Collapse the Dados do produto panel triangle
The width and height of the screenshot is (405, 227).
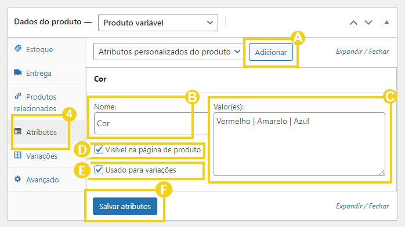(386, 23)
